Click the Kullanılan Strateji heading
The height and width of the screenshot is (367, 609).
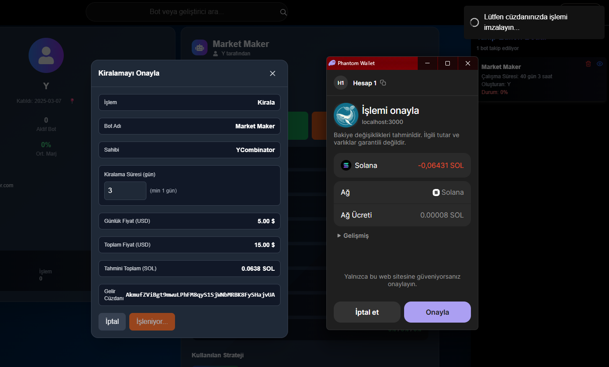click(x=218, y=355)
